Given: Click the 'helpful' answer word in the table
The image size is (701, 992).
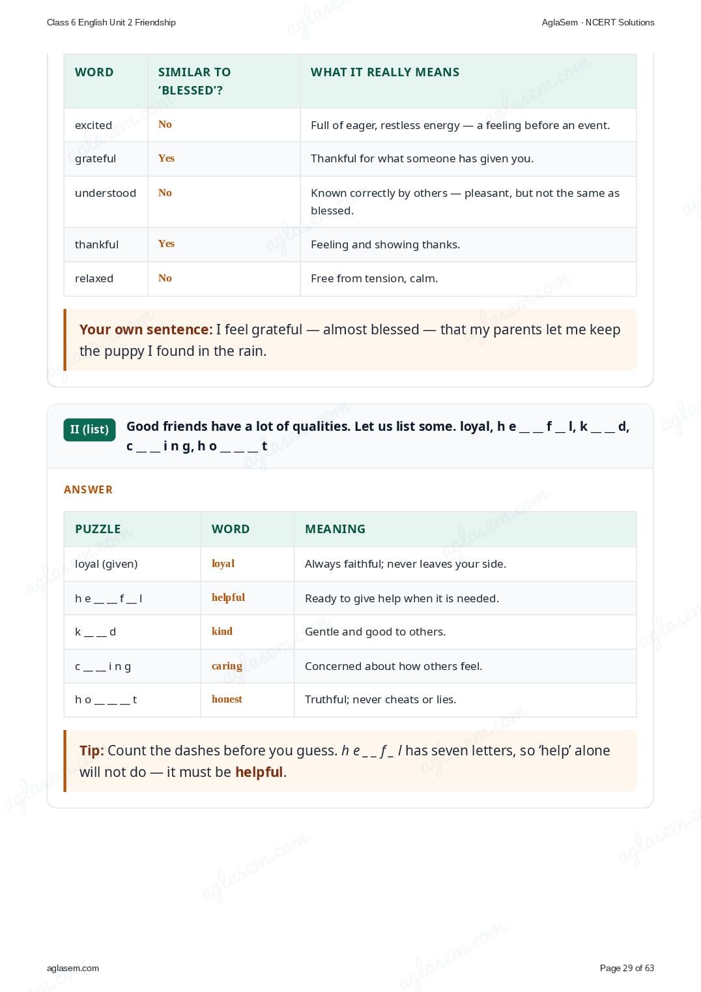Looking at the screenshot, I should [228, 598].
